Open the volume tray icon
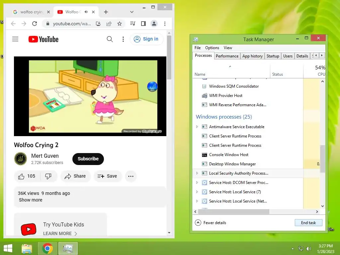This screenshot has width=340, height=255. pos(308,249)
